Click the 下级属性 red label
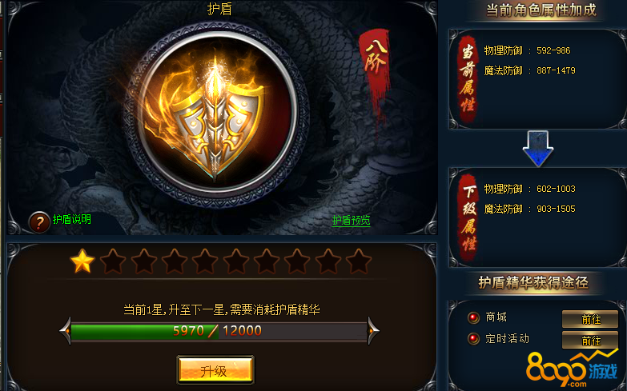This screenshot has height=391, width=627. [468, 217]
